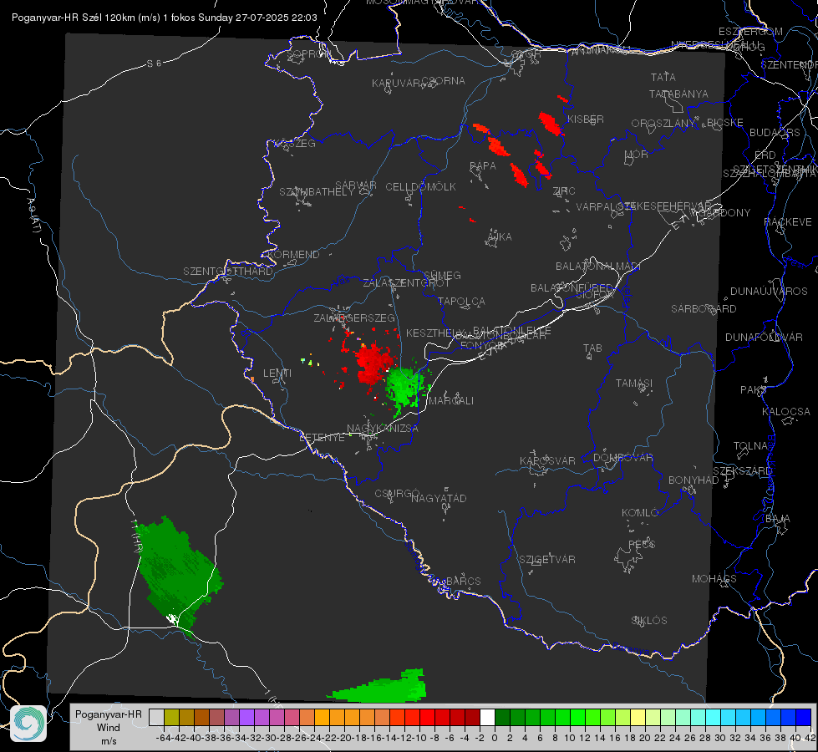Click the DUNAFÖLDVÁR city label
Screen dimensions: 818x752
764,337
